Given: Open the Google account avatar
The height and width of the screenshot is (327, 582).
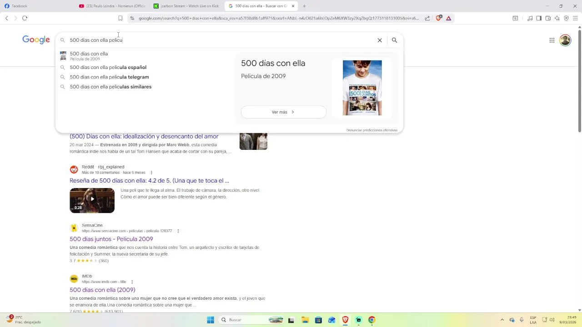Looking at the screenshot, I should [565, 40].
